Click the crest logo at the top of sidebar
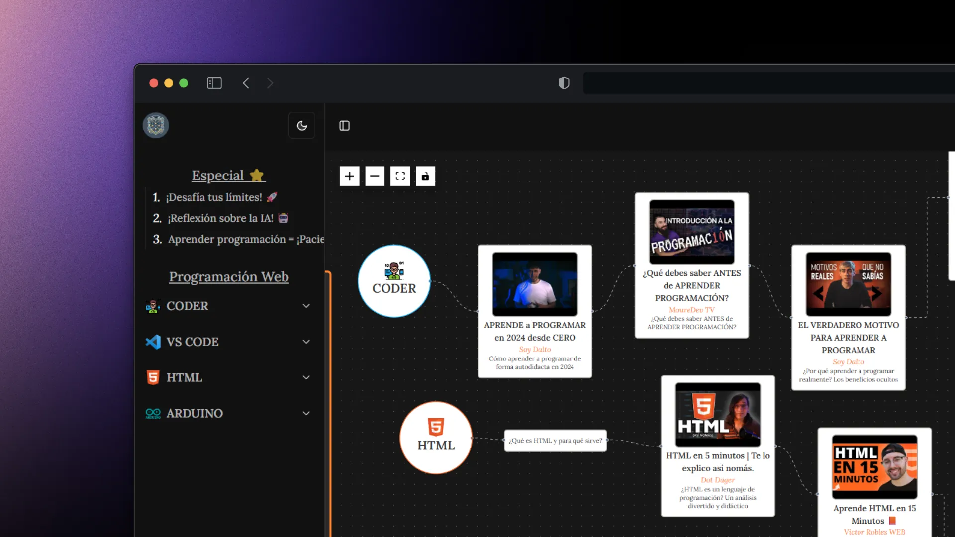955x537 pixels. 155,125
